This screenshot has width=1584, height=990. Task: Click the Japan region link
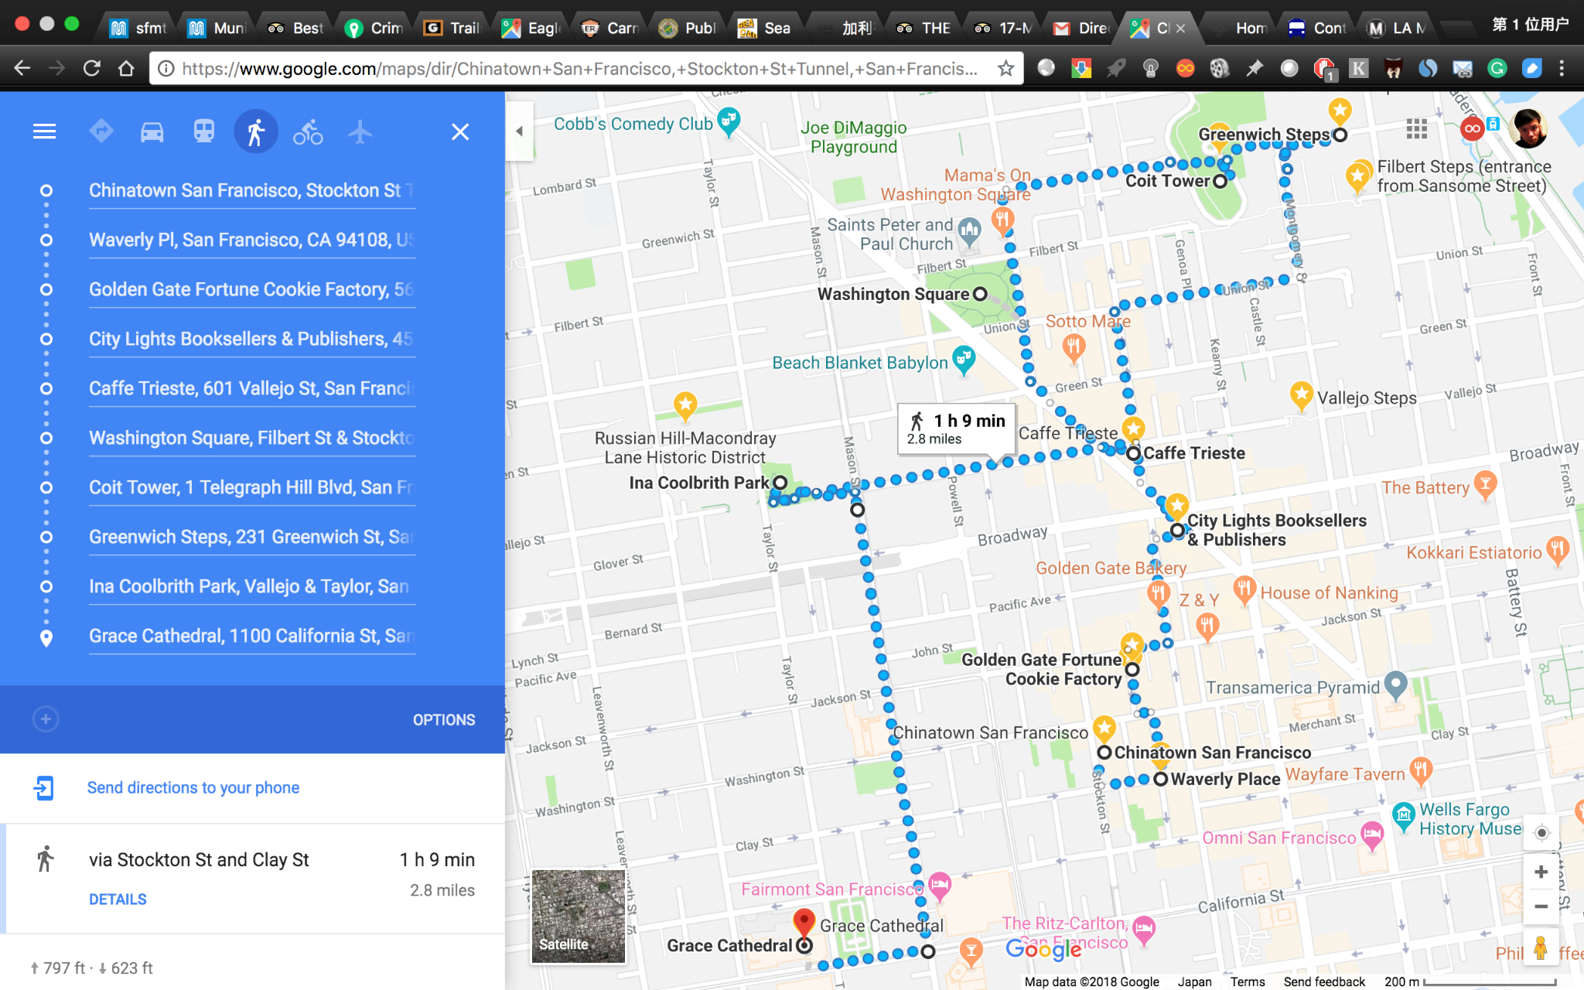click(1195, 981)
